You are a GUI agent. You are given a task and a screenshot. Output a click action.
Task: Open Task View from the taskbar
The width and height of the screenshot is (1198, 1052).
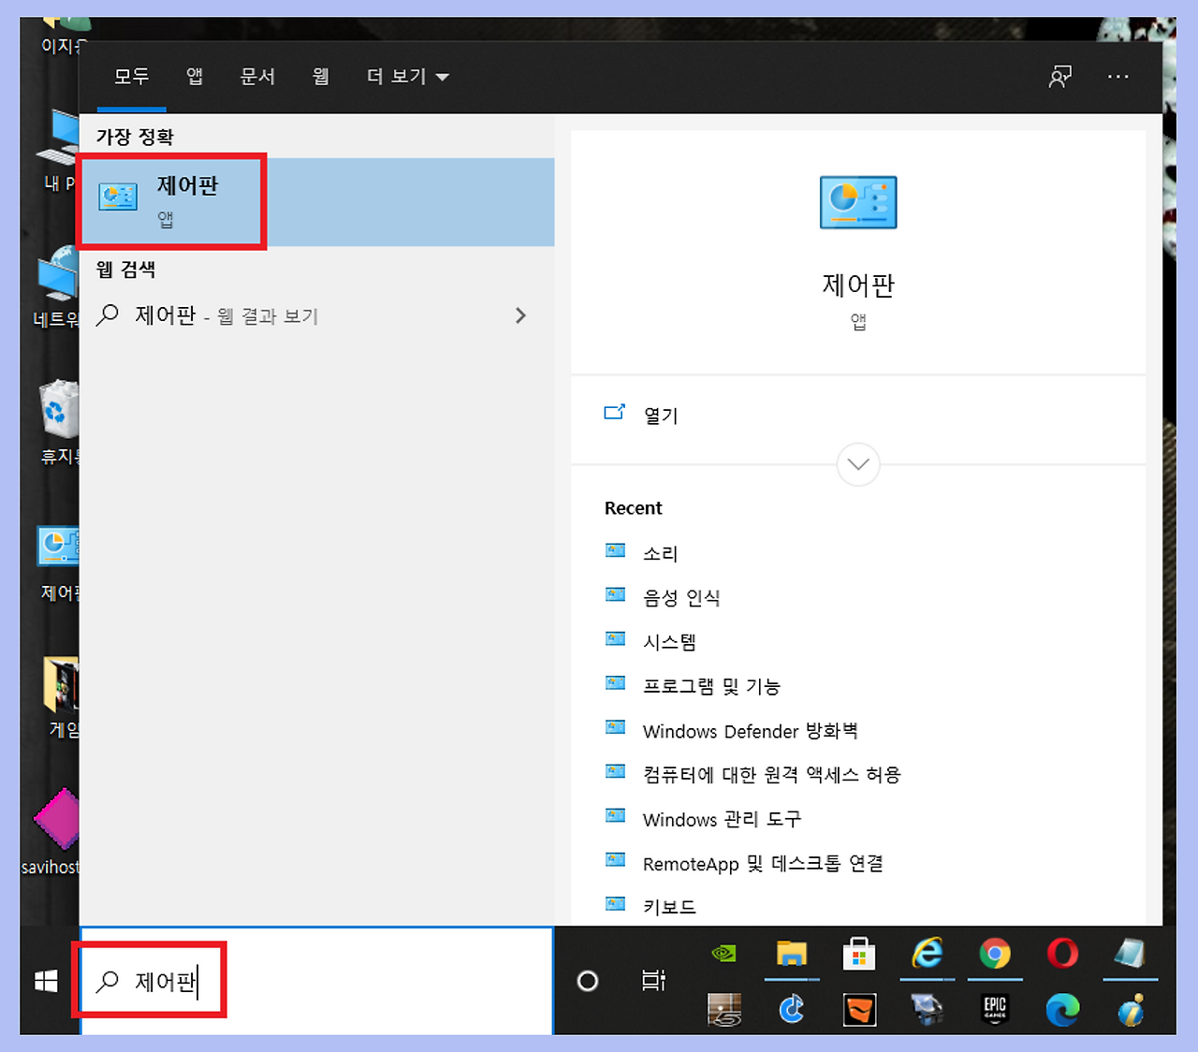coord(653,981)
